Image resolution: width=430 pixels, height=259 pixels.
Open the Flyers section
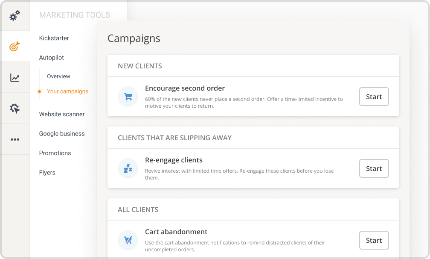(x=47, y=172)
